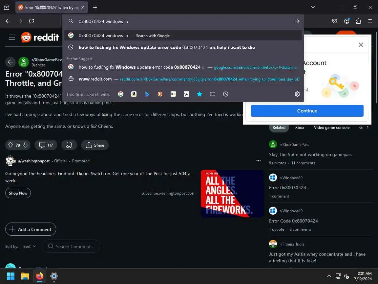
Task: Go to Reddit home logo
Action: (x=40, y=37)
